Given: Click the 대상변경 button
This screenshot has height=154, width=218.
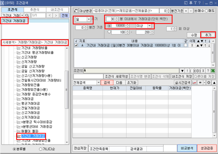Looking at the screenshot, I should tap(86, 11).
